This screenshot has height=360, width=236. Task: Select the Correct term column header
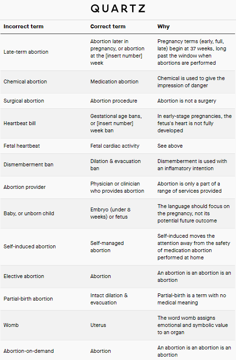(x=108, y=26)
